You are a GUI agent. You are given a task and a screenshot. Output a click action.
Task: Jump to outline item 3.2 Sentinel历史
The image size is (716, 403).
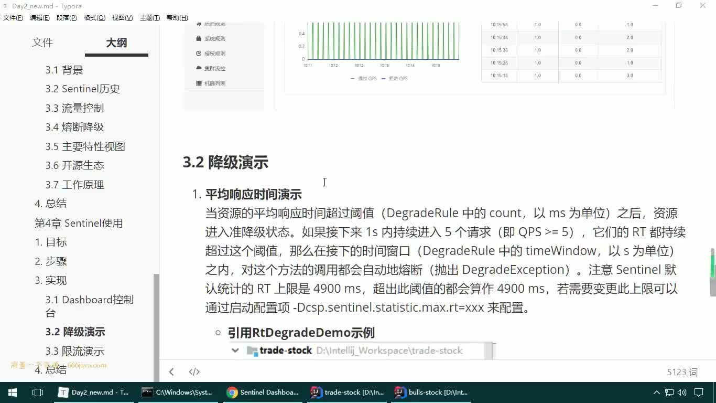click(83, 89)
